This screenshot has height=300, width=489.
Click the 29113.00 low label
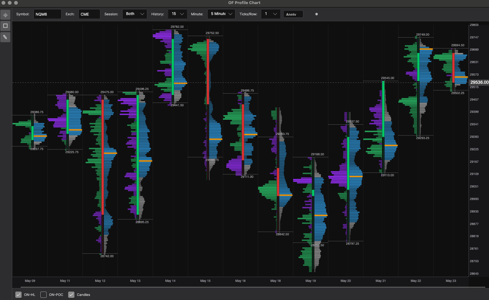tap(388, 175)
